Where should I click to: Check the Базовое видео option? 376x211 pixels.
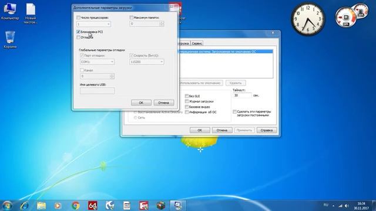[187, 107]
